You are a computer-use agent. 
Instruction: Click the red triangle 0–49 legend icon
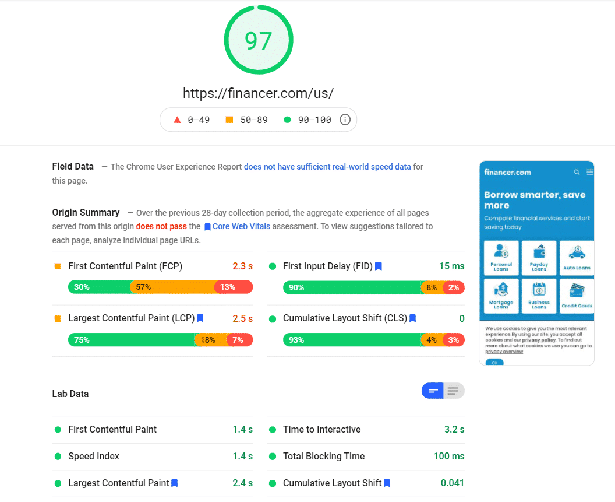[177, 120]
